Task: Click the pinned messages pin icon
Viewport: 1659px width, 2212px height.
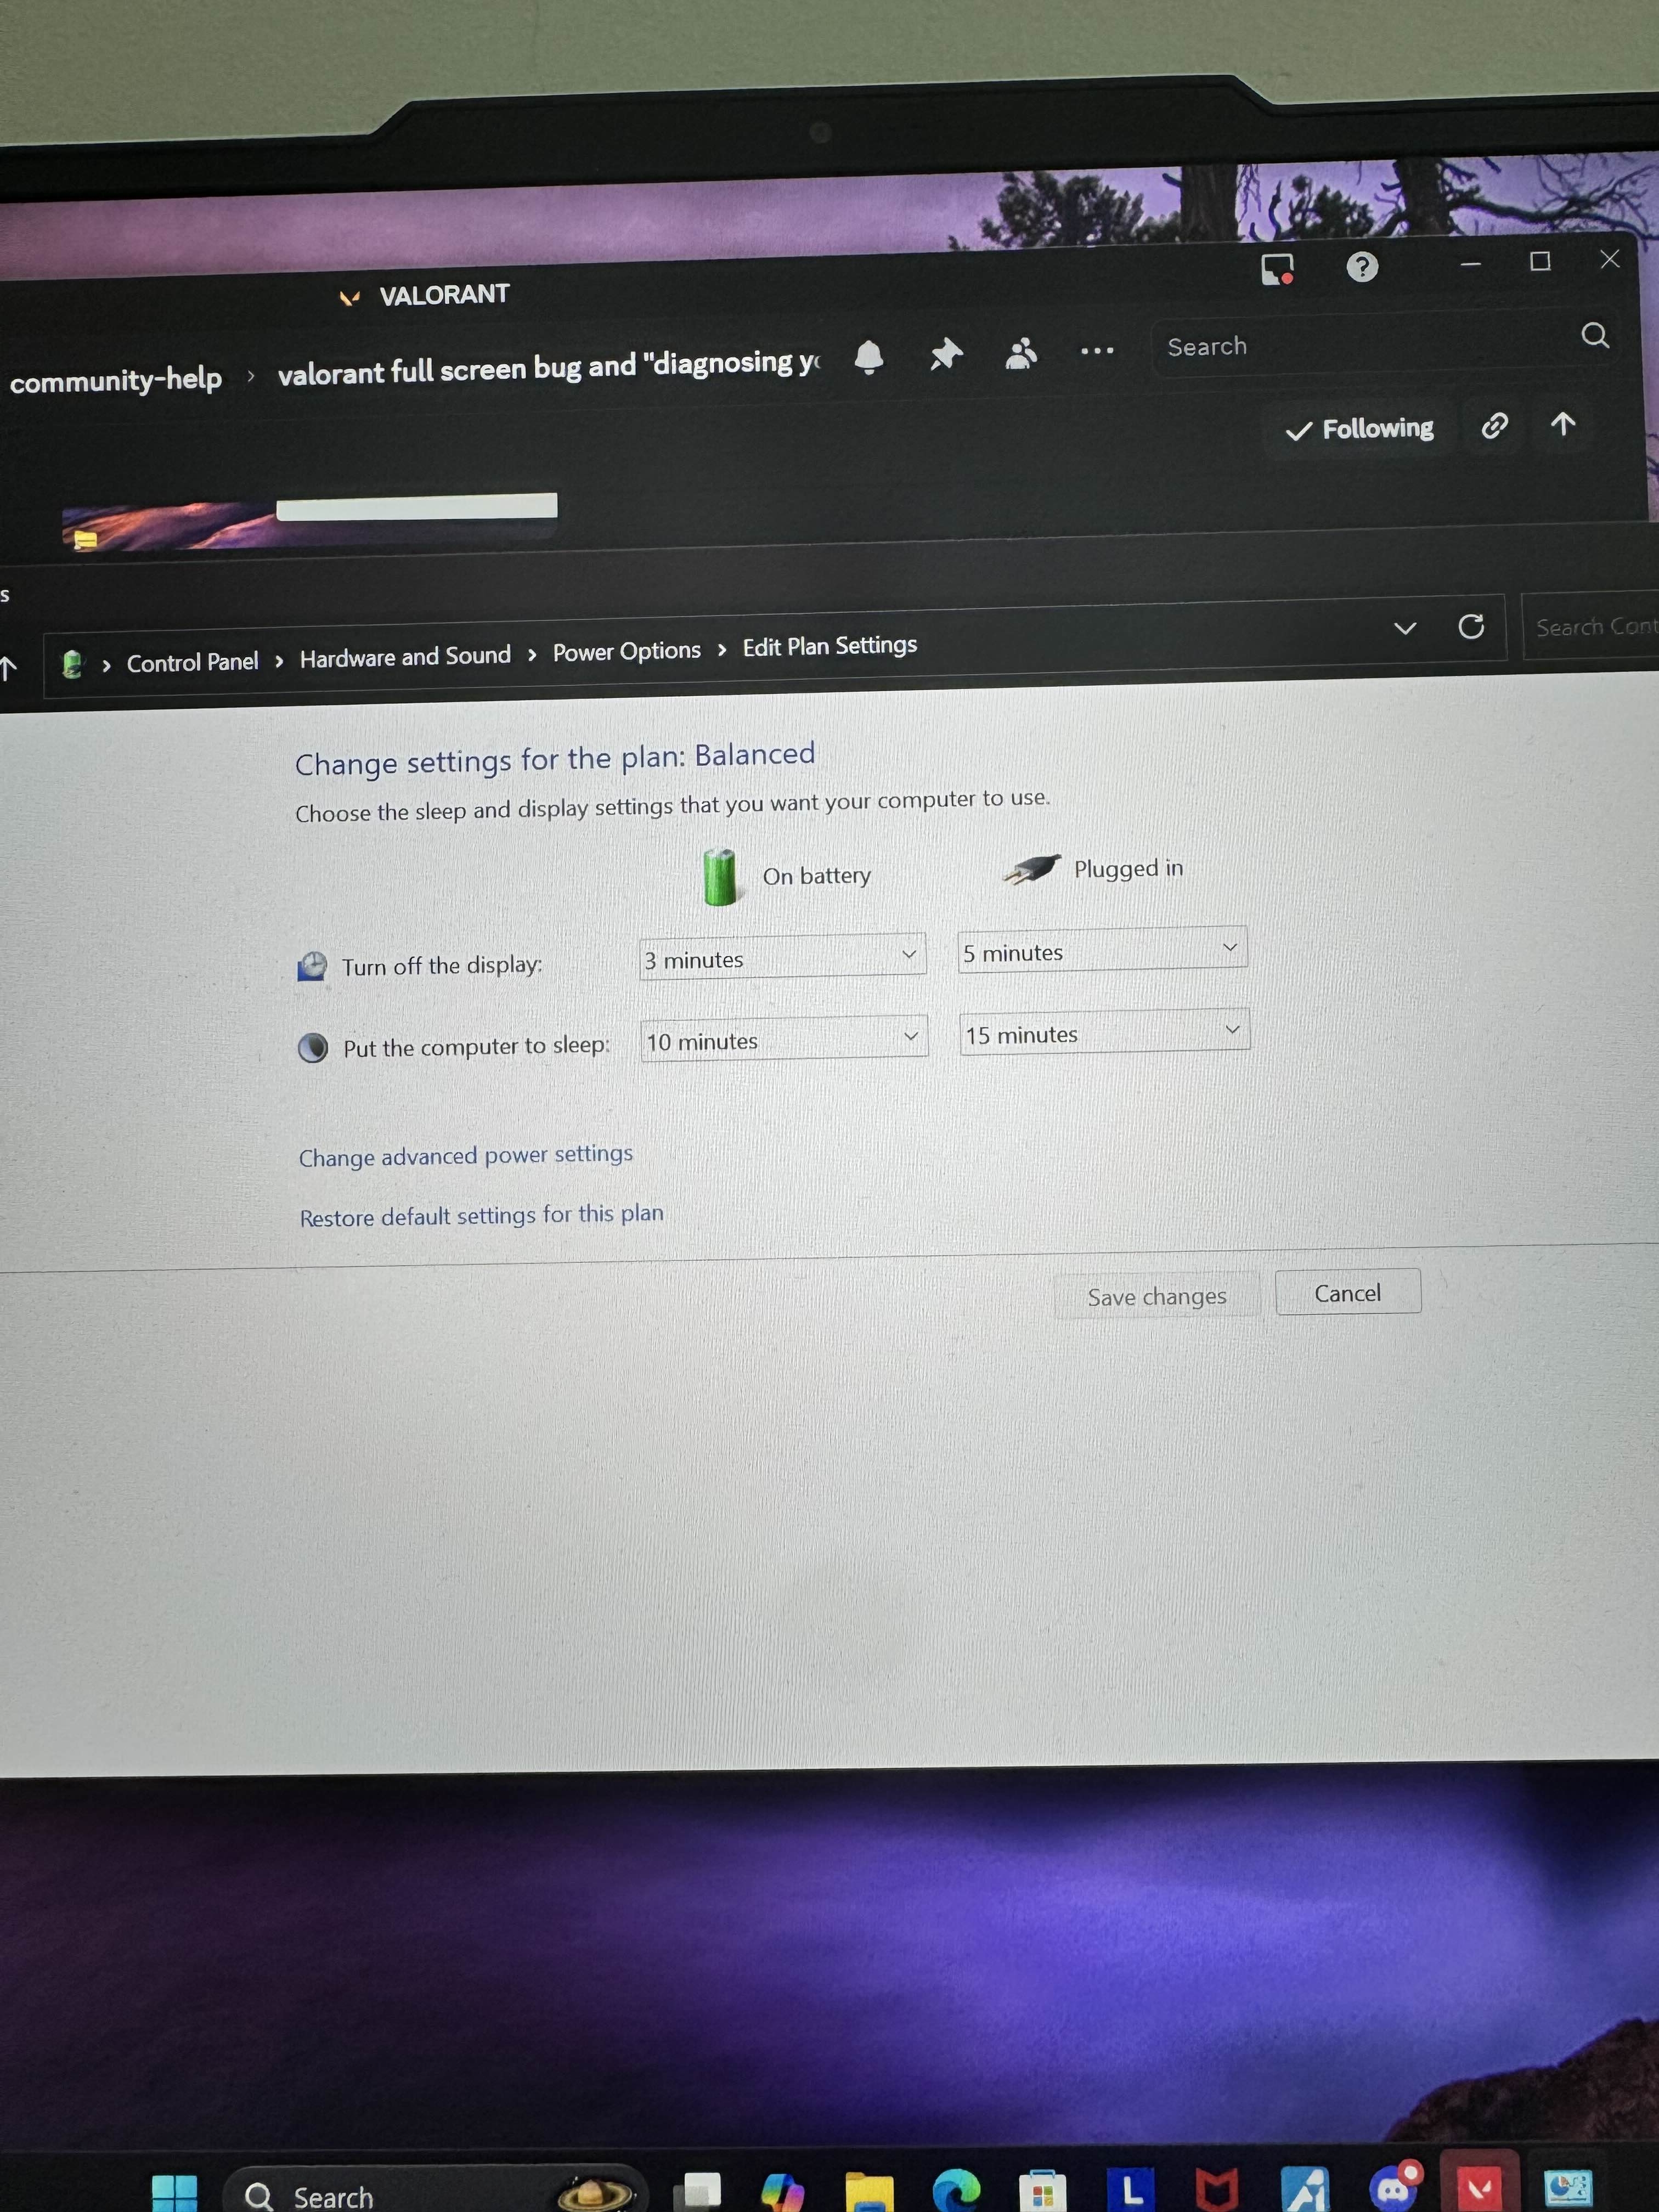Action: tap(945, 354)
